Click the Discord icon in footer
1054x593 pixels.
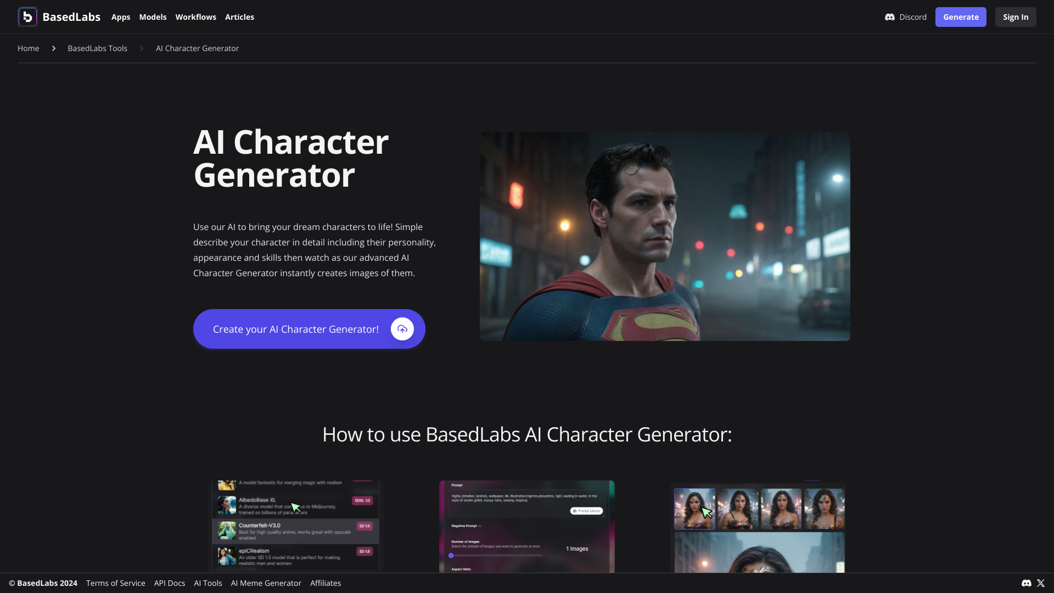pos(1027,583)
